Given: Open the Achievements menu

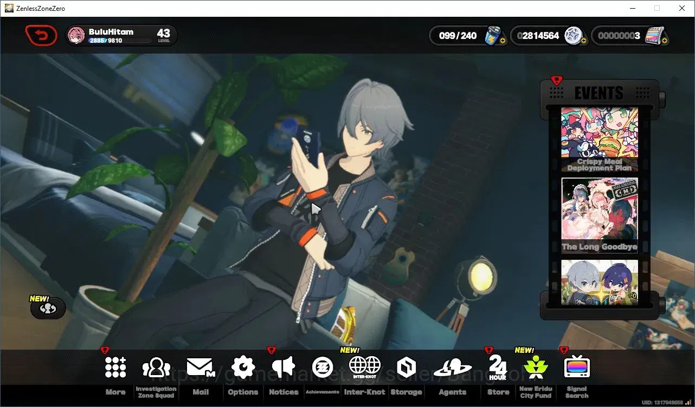Looking at the screenshot, I should coord(323,367).
